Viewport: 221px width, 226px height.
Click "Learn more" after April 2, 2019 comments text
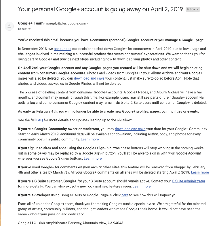point(200,172)
